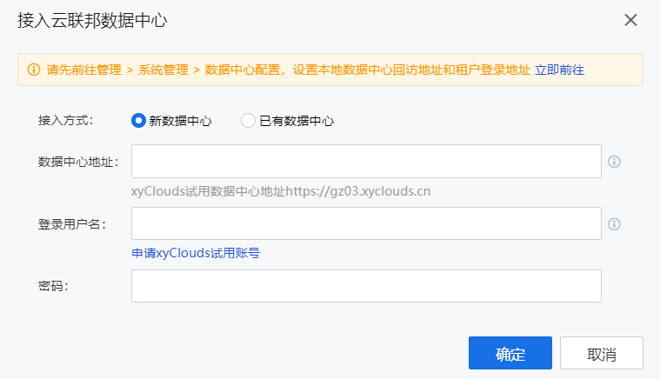
Task: Click info icon beside 登录用户名 field
Action: point(614,223)
